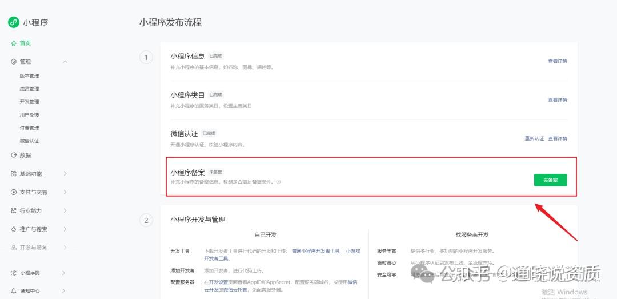Expand the 行业能力 menu arrow

click(x=65, y=211)
